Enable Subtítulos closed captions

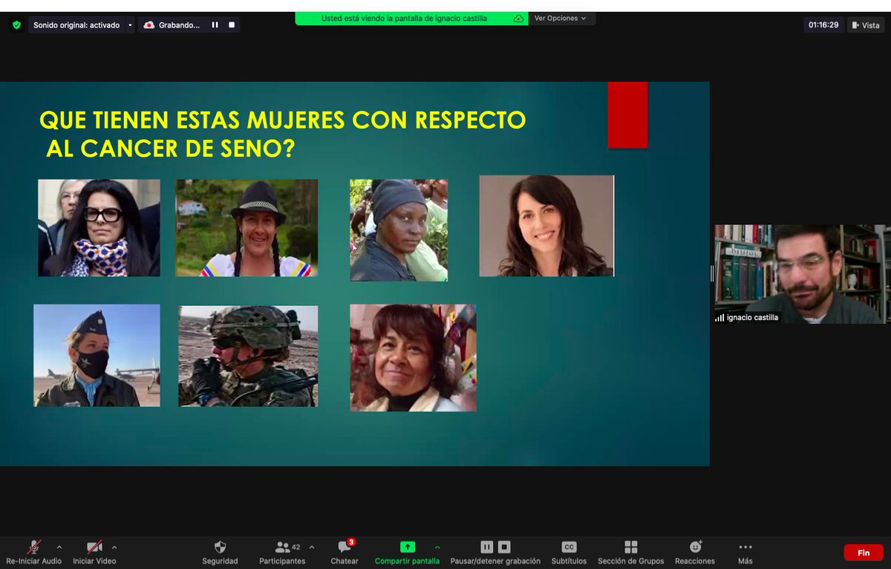(569, 552)
